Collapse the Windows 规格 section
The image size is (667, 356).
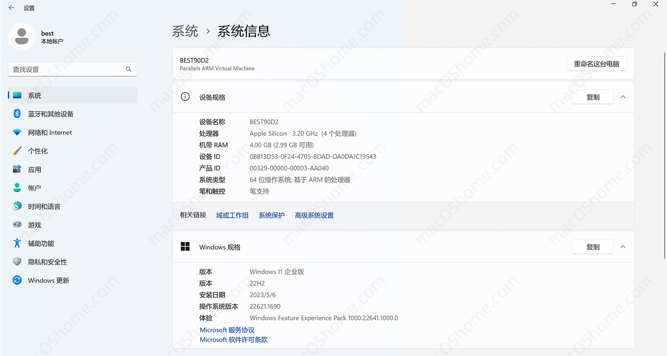(623, 247)
